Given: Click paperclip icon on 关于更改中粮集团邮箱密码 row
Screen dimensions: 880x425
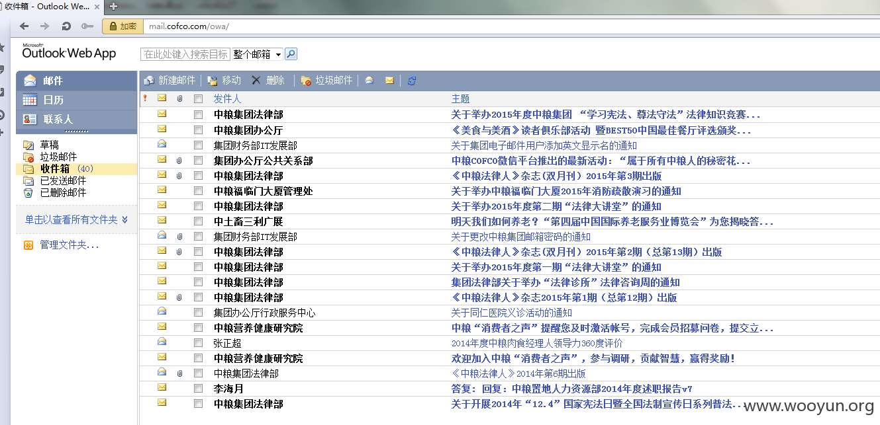Looking at the screenshot, I should [179, 236].
